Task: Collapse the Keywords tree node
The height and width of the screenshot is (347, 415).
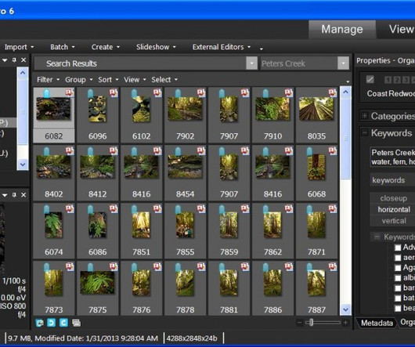Action: pyautogui.click(x=377, y=237)
